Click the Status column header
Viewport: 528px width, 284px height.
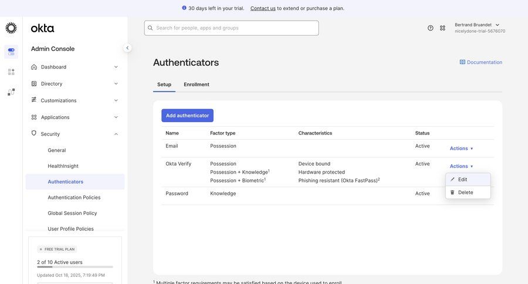coord(422,133)
